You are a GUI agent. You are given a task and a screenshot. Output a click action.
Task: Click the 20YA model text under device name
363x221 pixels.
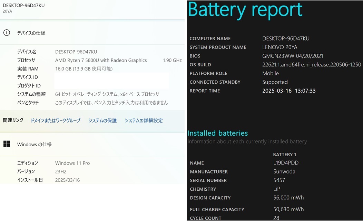click(x=7, y=11)
